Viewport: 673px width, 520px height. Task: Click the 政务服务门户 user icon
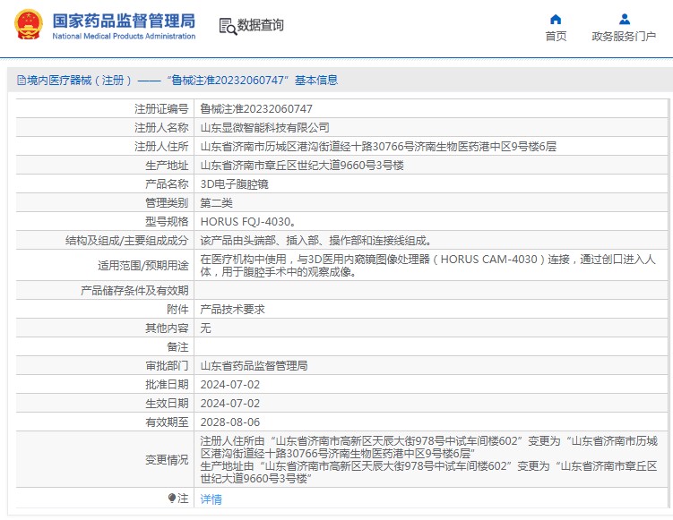click(x=624, y=19)
